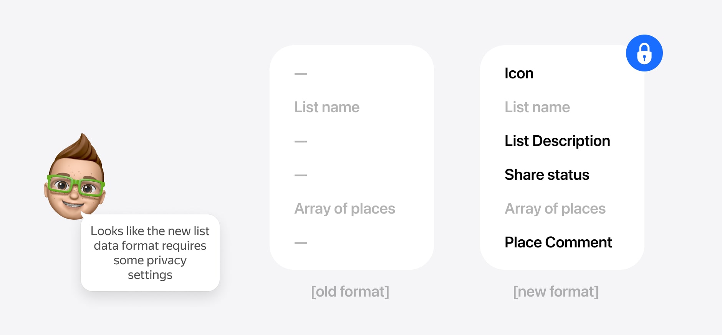The height and width of the screenshot is (335, 722).
Task: Select Array of places in new format
Action: click(555, 209)
